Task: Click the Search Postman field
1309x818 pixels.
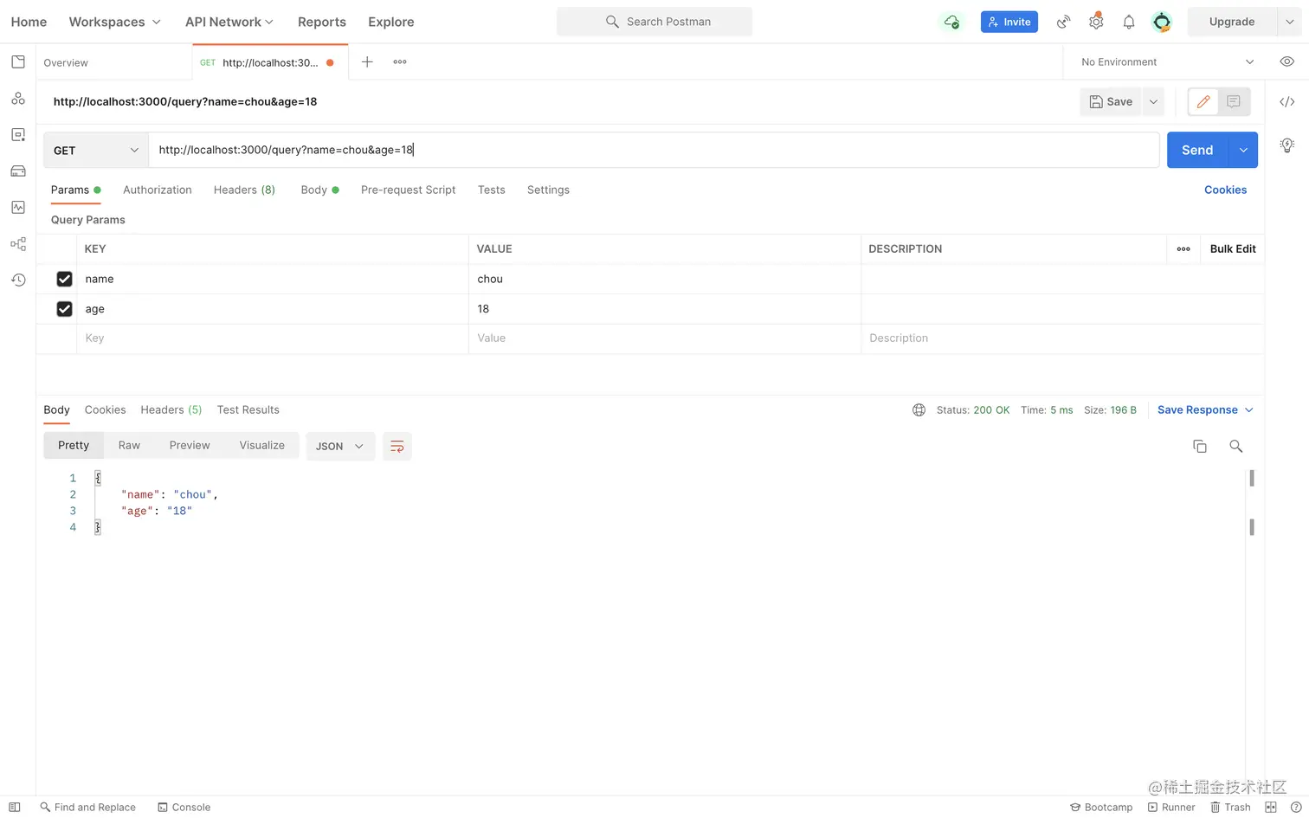Action: (x=654, y=22)
